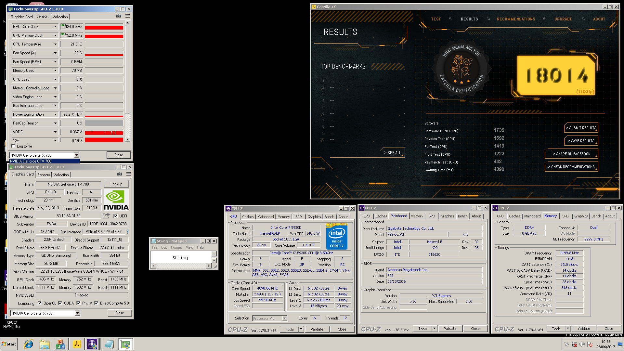Image resolution: width=624 pixels, height=351 pixels.
Task: Click Check Recommendations in Catzilla
Action: coord(572,167)
